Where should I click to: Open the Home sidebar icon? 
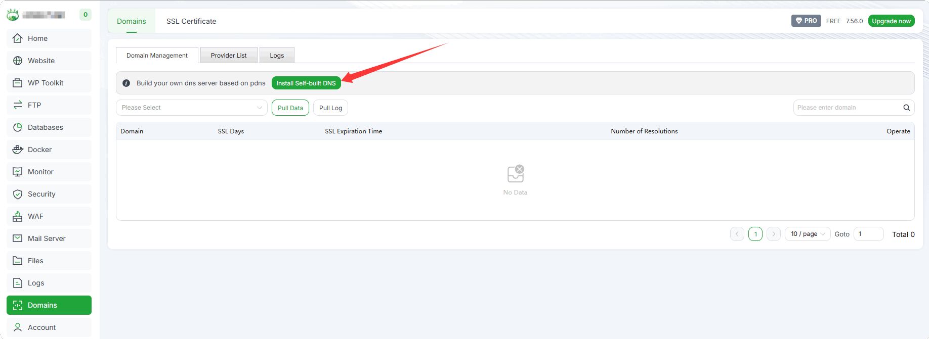[x=18, y=38]
